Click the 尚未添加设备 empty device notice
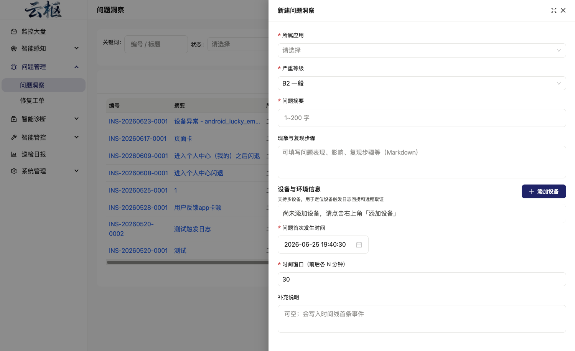Viewport: 575px width, 351px height. [x=422, y=213]
